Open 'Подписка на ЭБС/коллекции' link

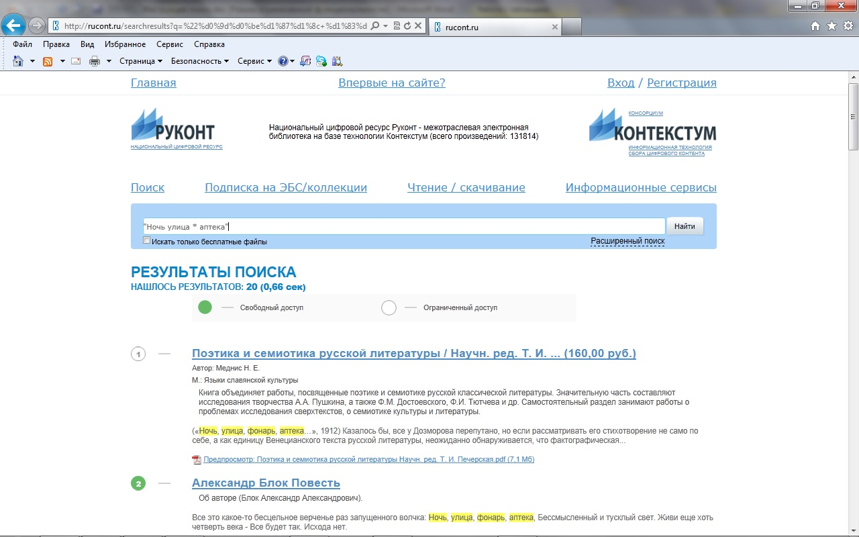(x=286, y=187)
